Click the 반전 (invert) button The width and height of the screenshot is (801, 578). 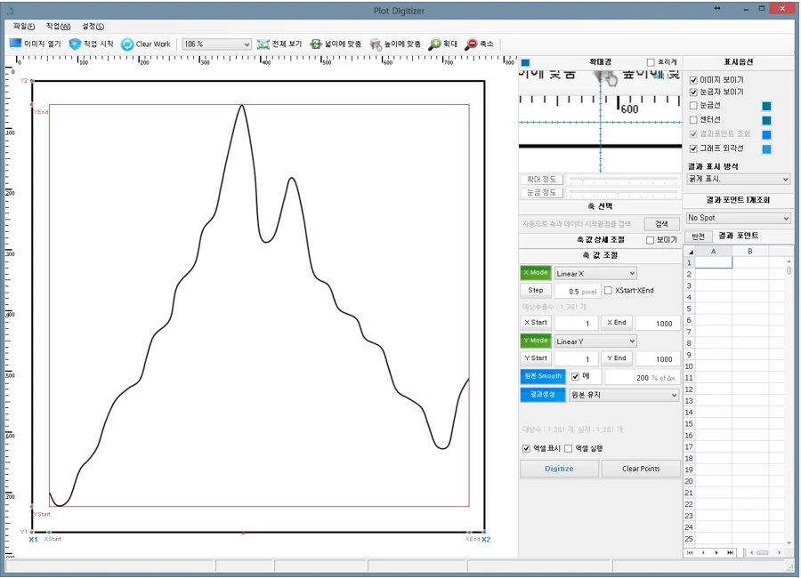699,236
